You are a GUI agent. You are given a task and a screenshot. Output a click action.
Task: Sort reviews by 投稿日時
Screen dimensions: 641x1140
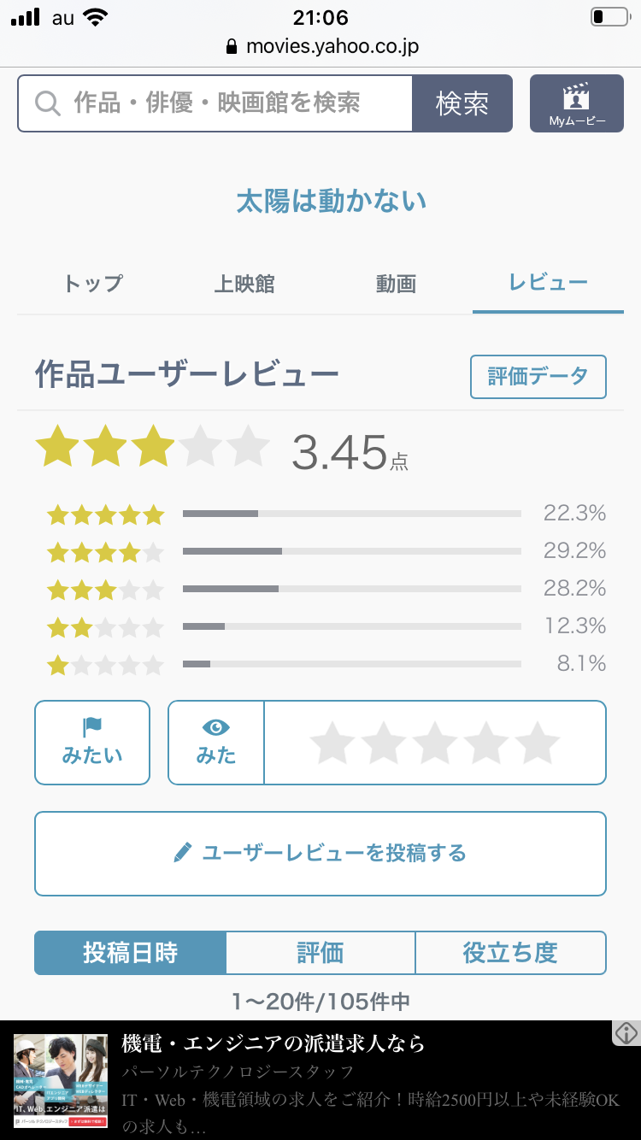click(x=131, y=953)
